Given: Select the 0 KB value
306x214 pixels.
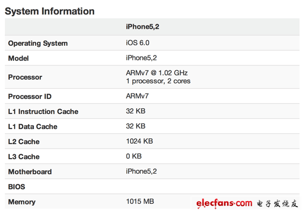Looking at the screenshot, I should (134, 156).
